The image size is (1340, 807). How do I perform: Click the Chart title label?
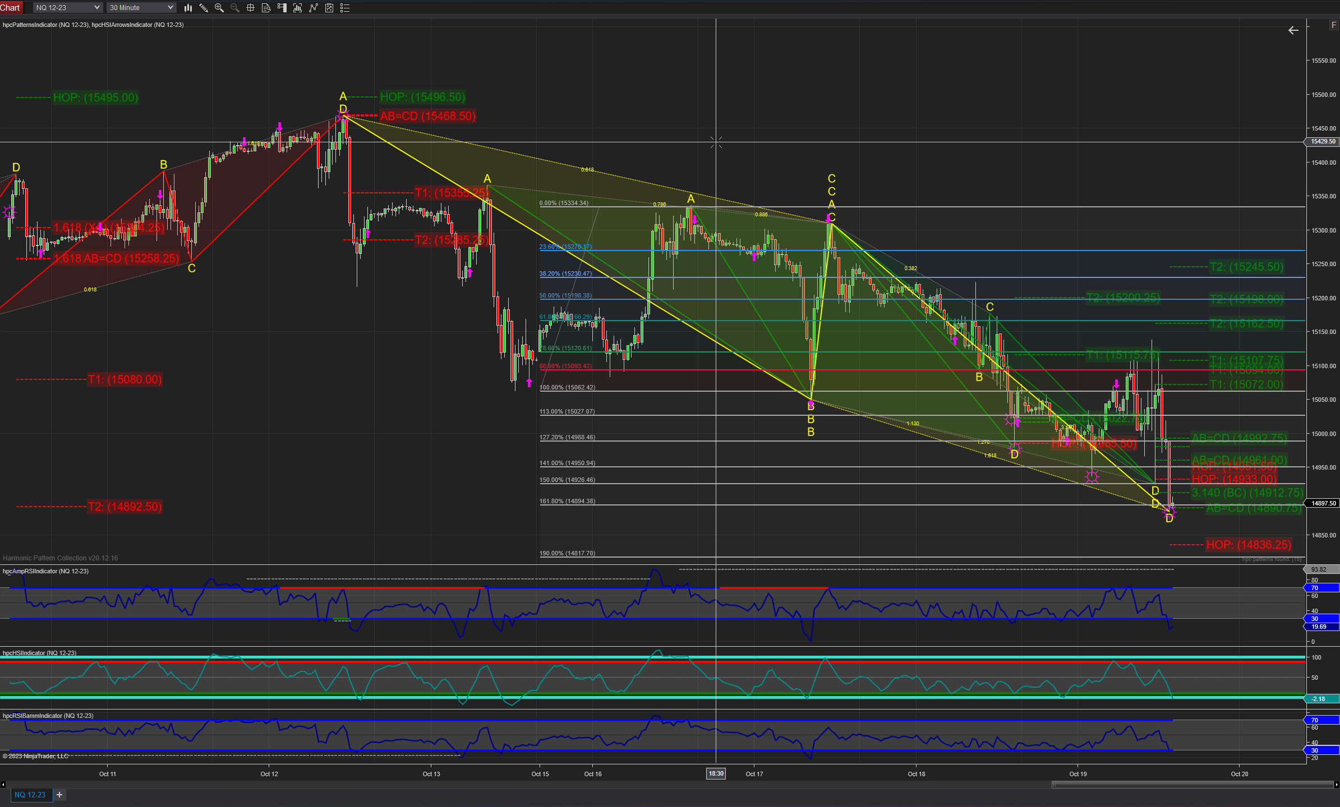click(x=10, y=7)
